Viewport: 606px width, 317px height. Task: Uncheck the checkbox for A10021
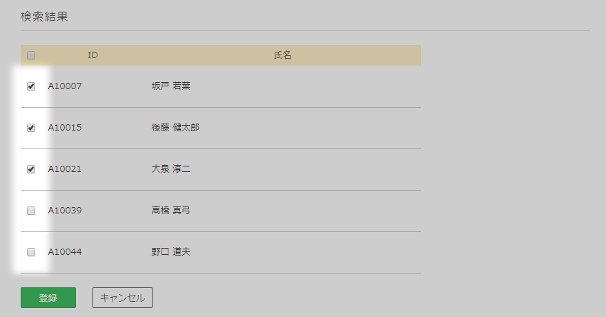tap(31, 169)
